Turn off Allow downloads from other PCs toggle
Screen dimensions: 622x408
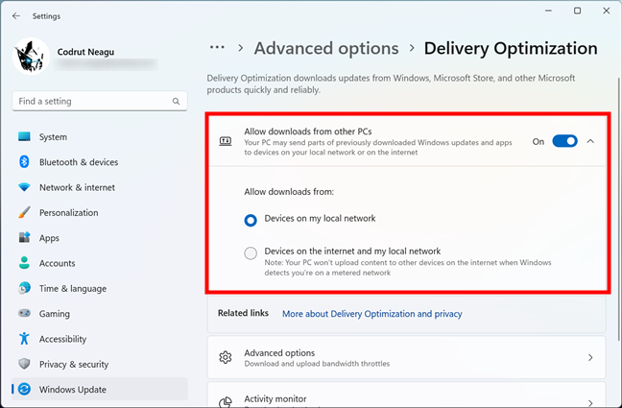564,141
